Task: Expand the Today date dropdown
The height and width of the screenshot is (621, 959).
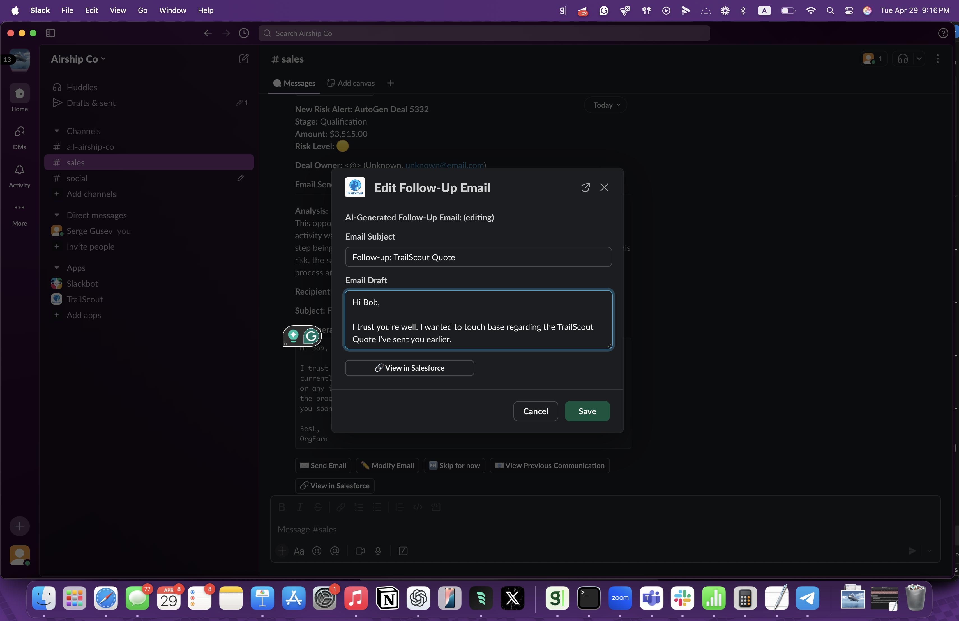Action: [606, 105]
